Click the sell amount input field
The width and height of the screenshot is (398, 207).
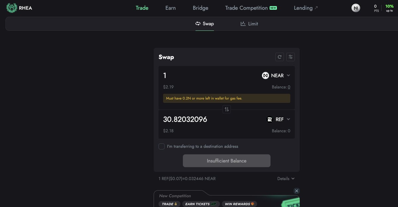click(209, 76)
